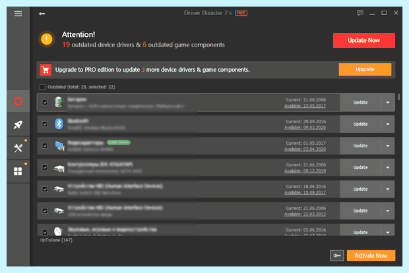Expand dropdown arrow for battery driver Update
This screenshot has height=273, width=409.
(388, 103)
